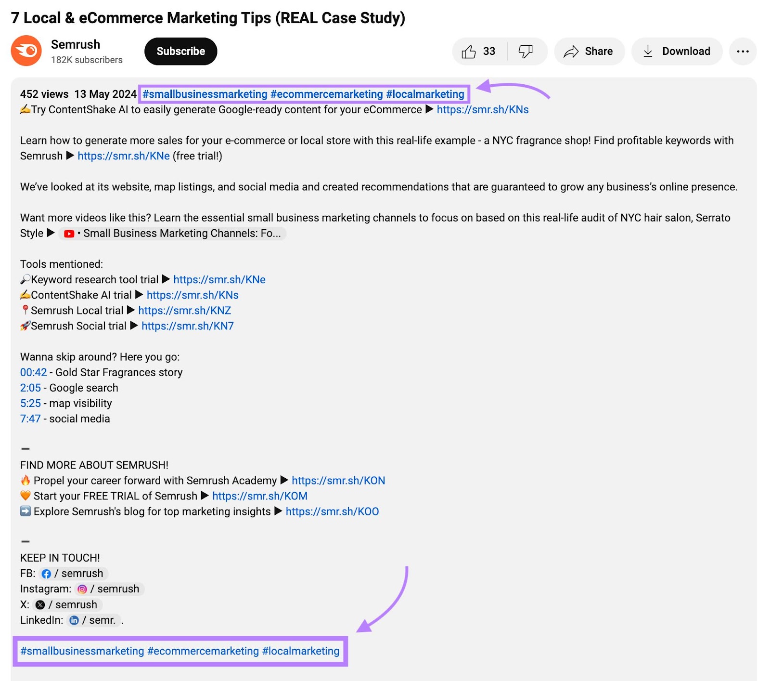This screenshot has height=681, width=770.
Task: Jump to the 2:05 Google search timestamp
Action: coord(30,388)
